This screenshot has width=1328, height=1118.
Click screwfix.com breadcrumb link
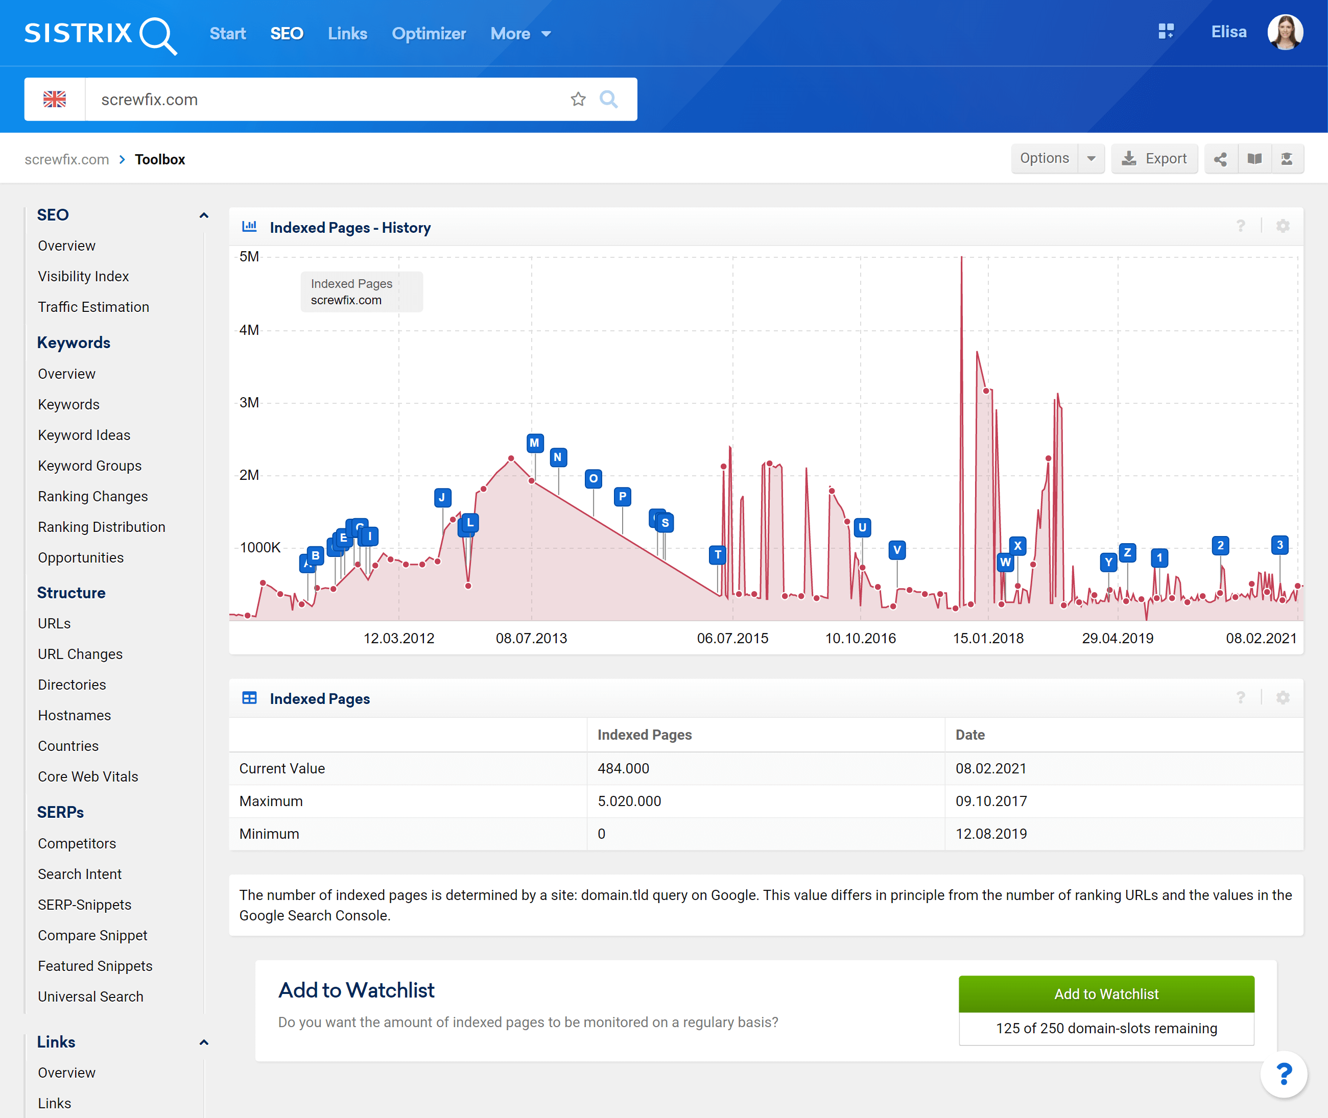click(66, 160)
